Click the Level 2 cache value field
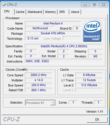 pos(89,85)
